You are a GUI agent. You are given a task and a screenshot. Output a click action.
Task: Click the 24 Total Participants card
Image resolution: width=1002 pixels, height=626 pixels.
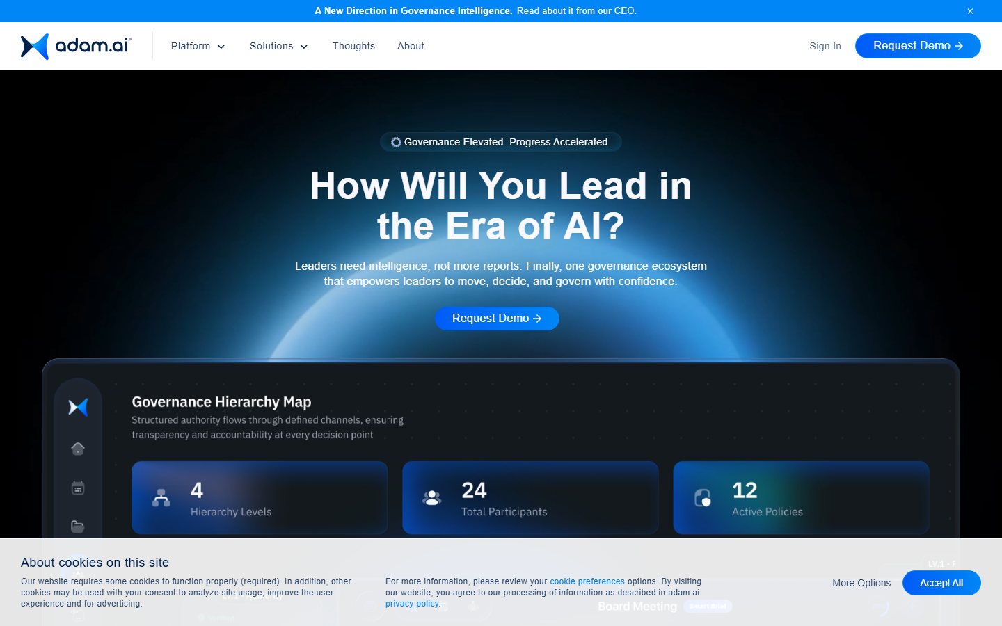click(x=530, y=498)
